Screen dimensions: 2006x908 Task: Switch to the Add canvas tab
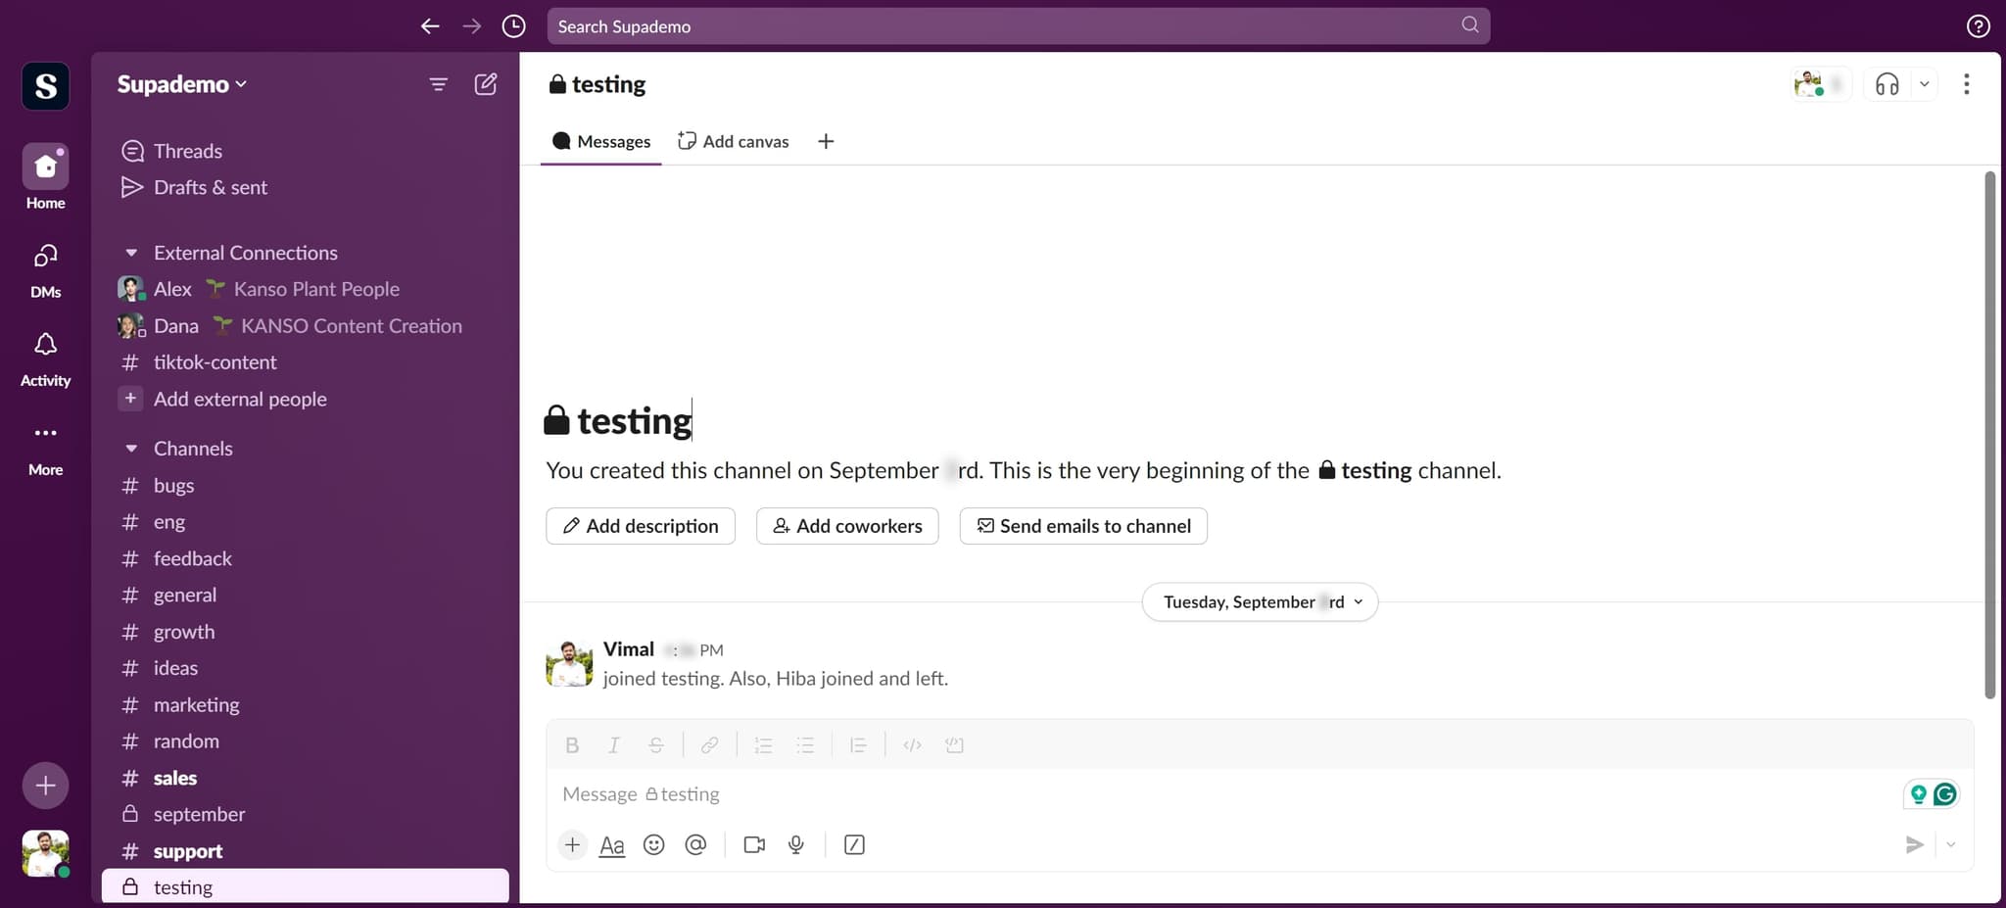click(x=734, y=141)
